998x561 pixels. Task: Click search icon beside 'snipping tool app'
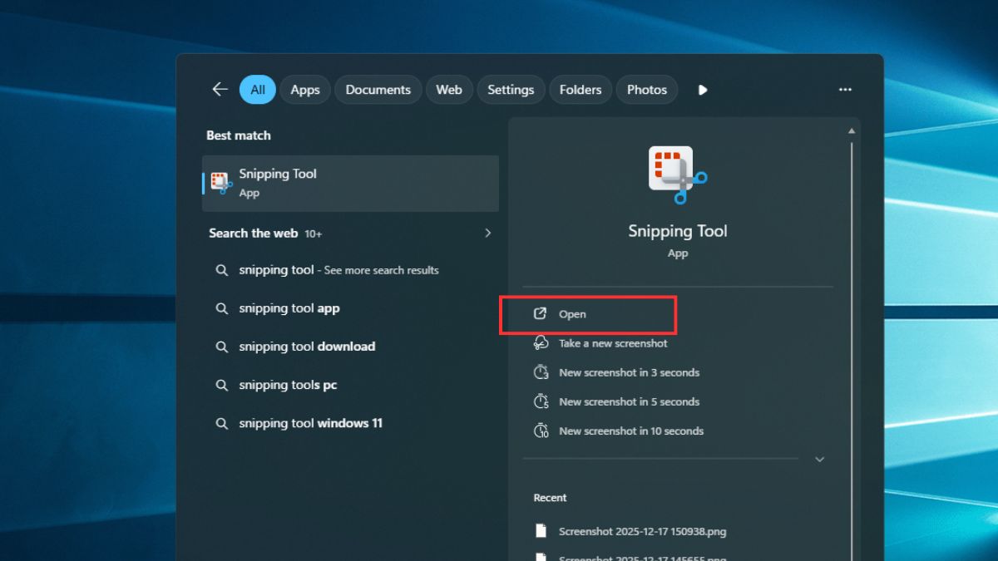[x=222, y=308]
